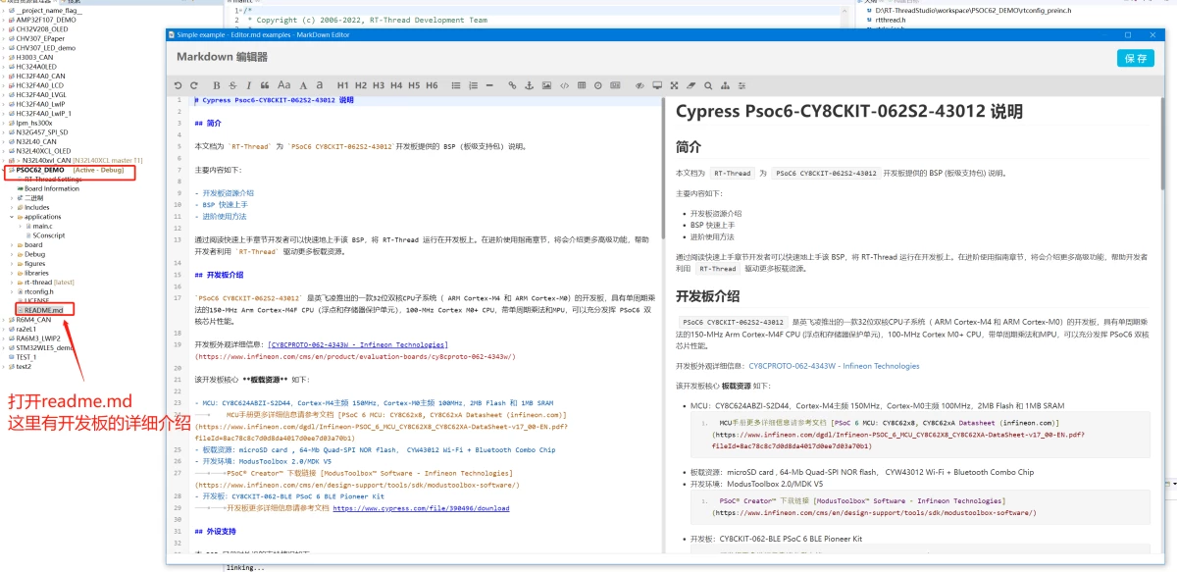Click the Undo icon in Markdown toolbar
1177x572 pixels.
(x=178, y=85)
